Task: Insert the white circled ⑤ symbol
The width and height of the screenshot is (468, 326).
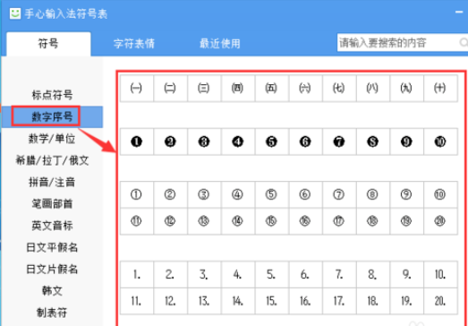Action: [x=272, y=194]
